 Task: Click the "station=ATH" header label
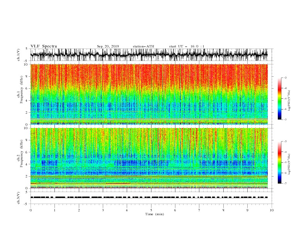pos(143,46)
